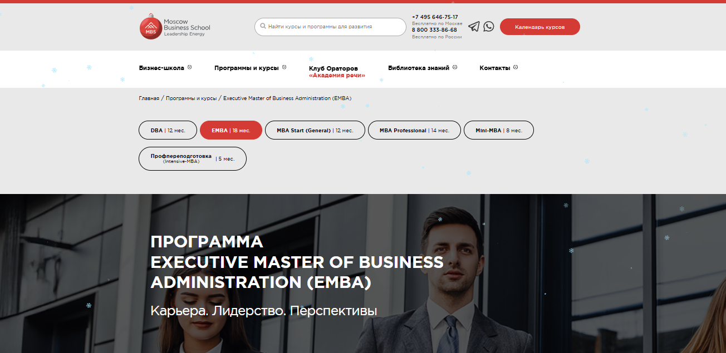Go to Главная breadcrumb link
The width and height of the screenshot is (726, 353).
[x=149, y=98]
